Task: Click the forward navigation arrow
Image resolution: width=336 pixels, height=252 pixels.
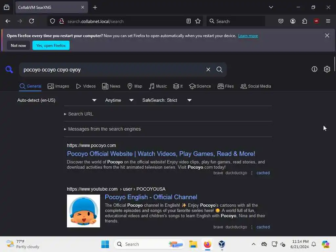Action: [x=20, y=21]
